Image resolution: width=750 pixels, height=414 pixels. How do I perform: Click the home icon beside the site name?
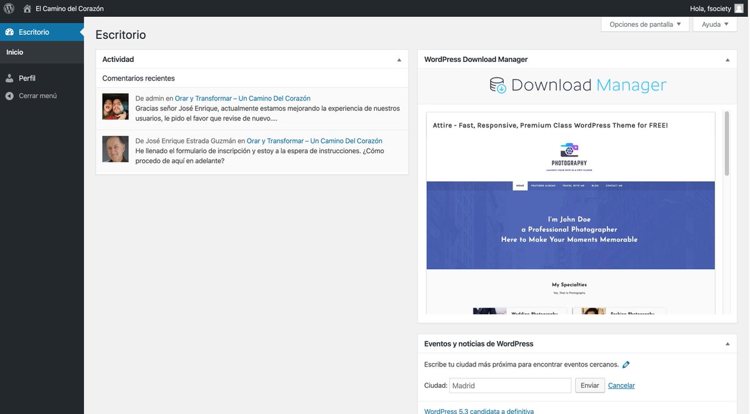click(27, 9)
